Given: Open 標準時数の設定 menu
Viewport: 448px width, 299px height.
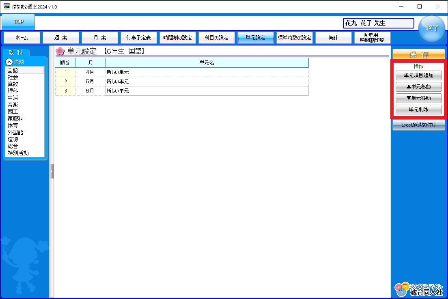Looking at the screenshot, I should [x=294, y=38].
